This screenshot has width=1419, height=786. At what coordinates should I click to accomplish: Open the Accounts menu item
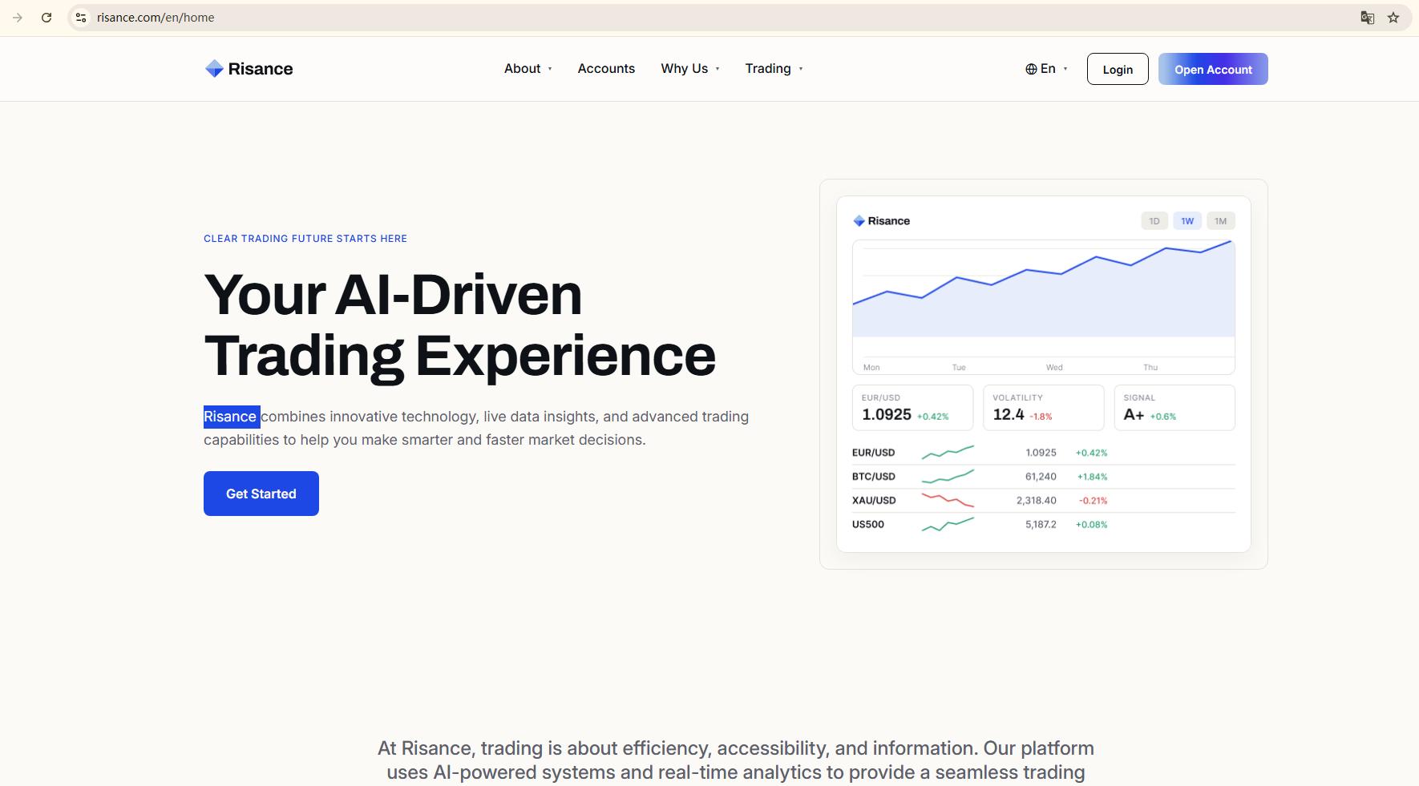(x=606, y=69)
